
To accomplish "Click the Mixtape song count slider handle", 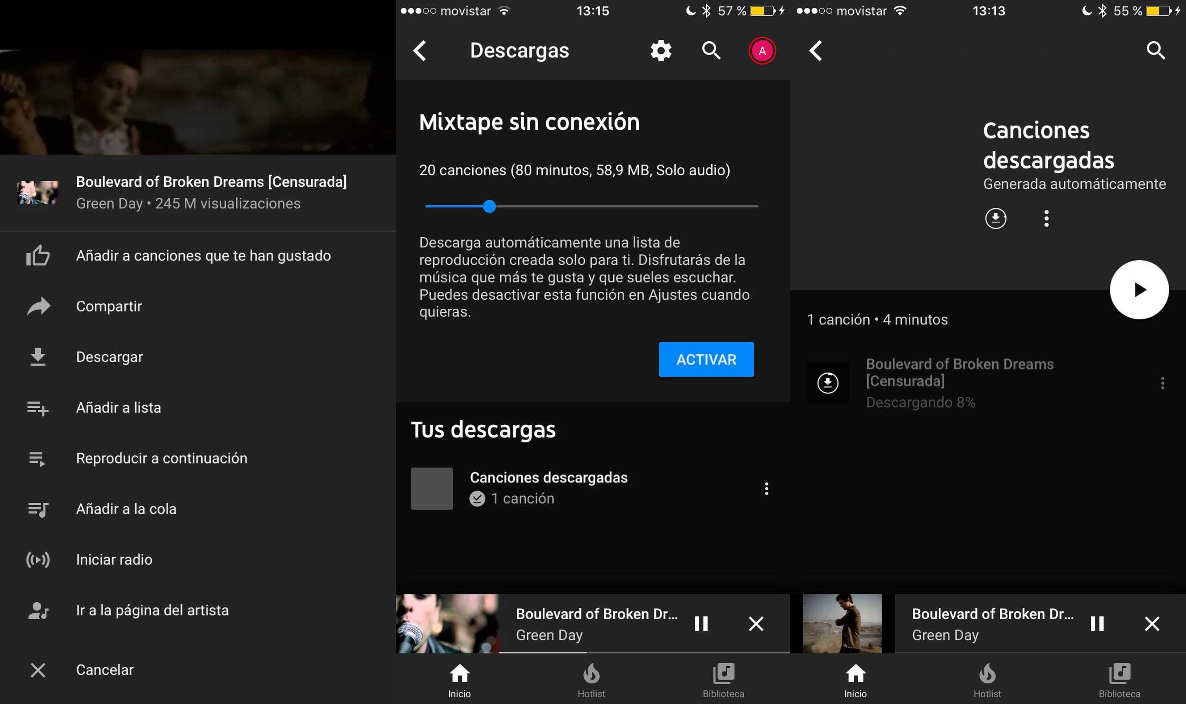I will tap(489, 206).
